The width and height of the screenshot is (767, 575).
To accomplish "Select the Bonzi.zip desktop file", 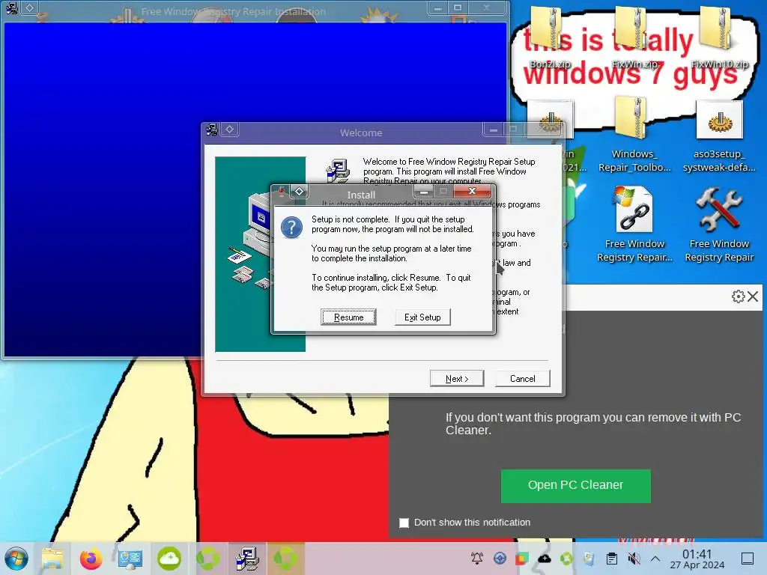I will point(551,37).
